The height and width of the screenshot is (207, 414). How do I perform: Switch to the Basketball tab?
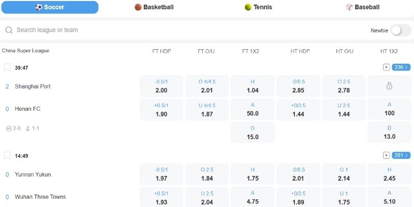point(154,7)
